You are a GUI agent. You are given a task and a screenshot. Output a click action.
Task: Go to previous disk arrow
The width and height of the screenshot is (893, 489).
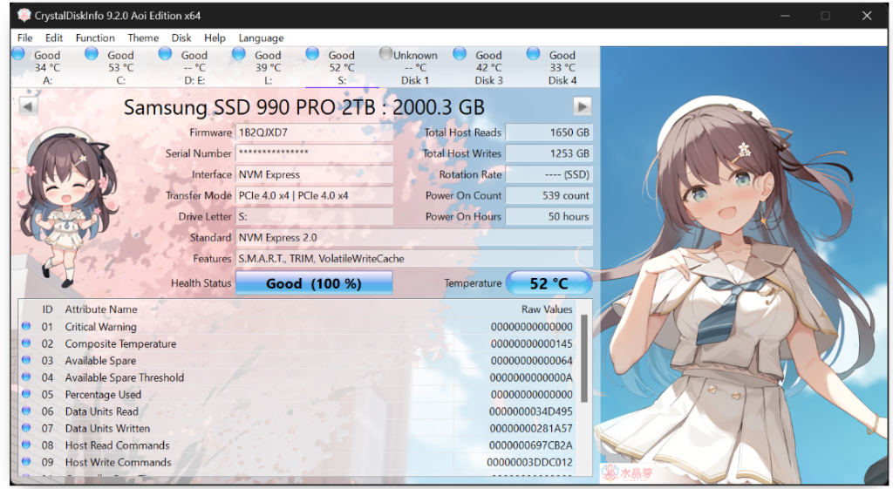click(28, 105)
